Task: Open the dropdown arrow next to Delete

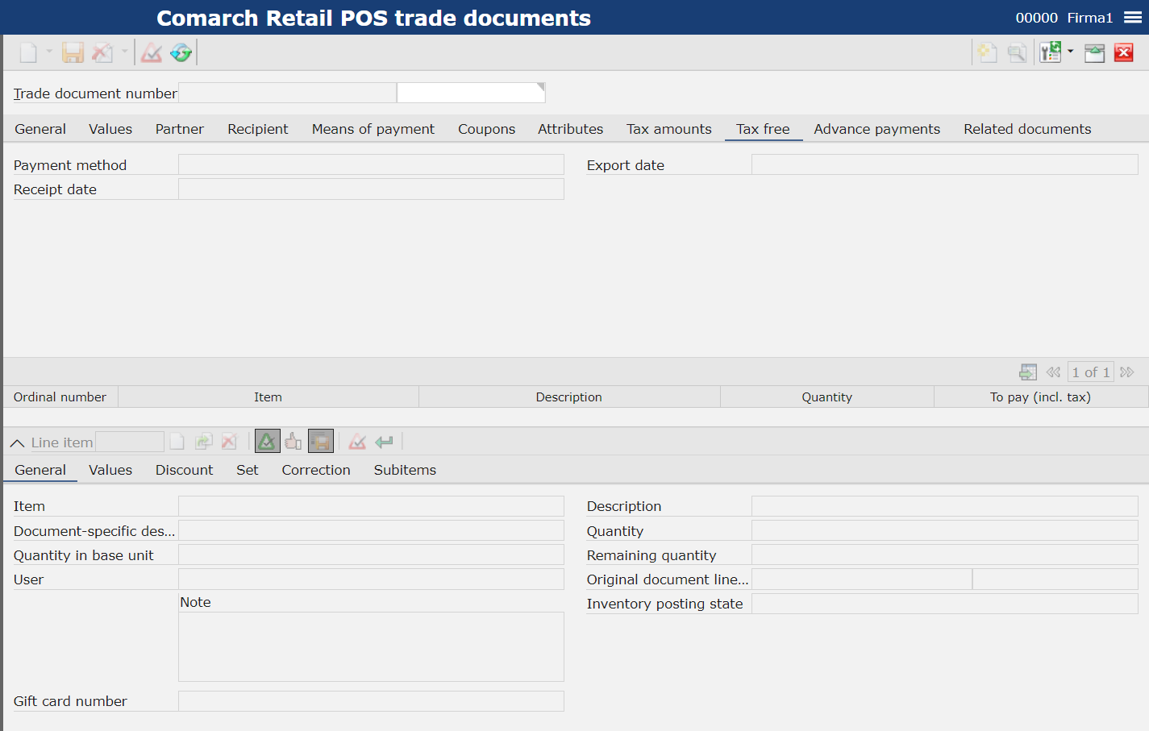Action: pyautogui.click(x=124, y=52)
